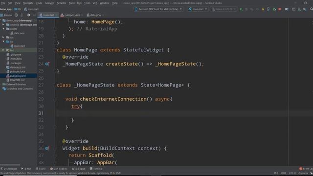
Task: Switch to the pubspec.yaml editor tab
Action: [x=71, y=15]
